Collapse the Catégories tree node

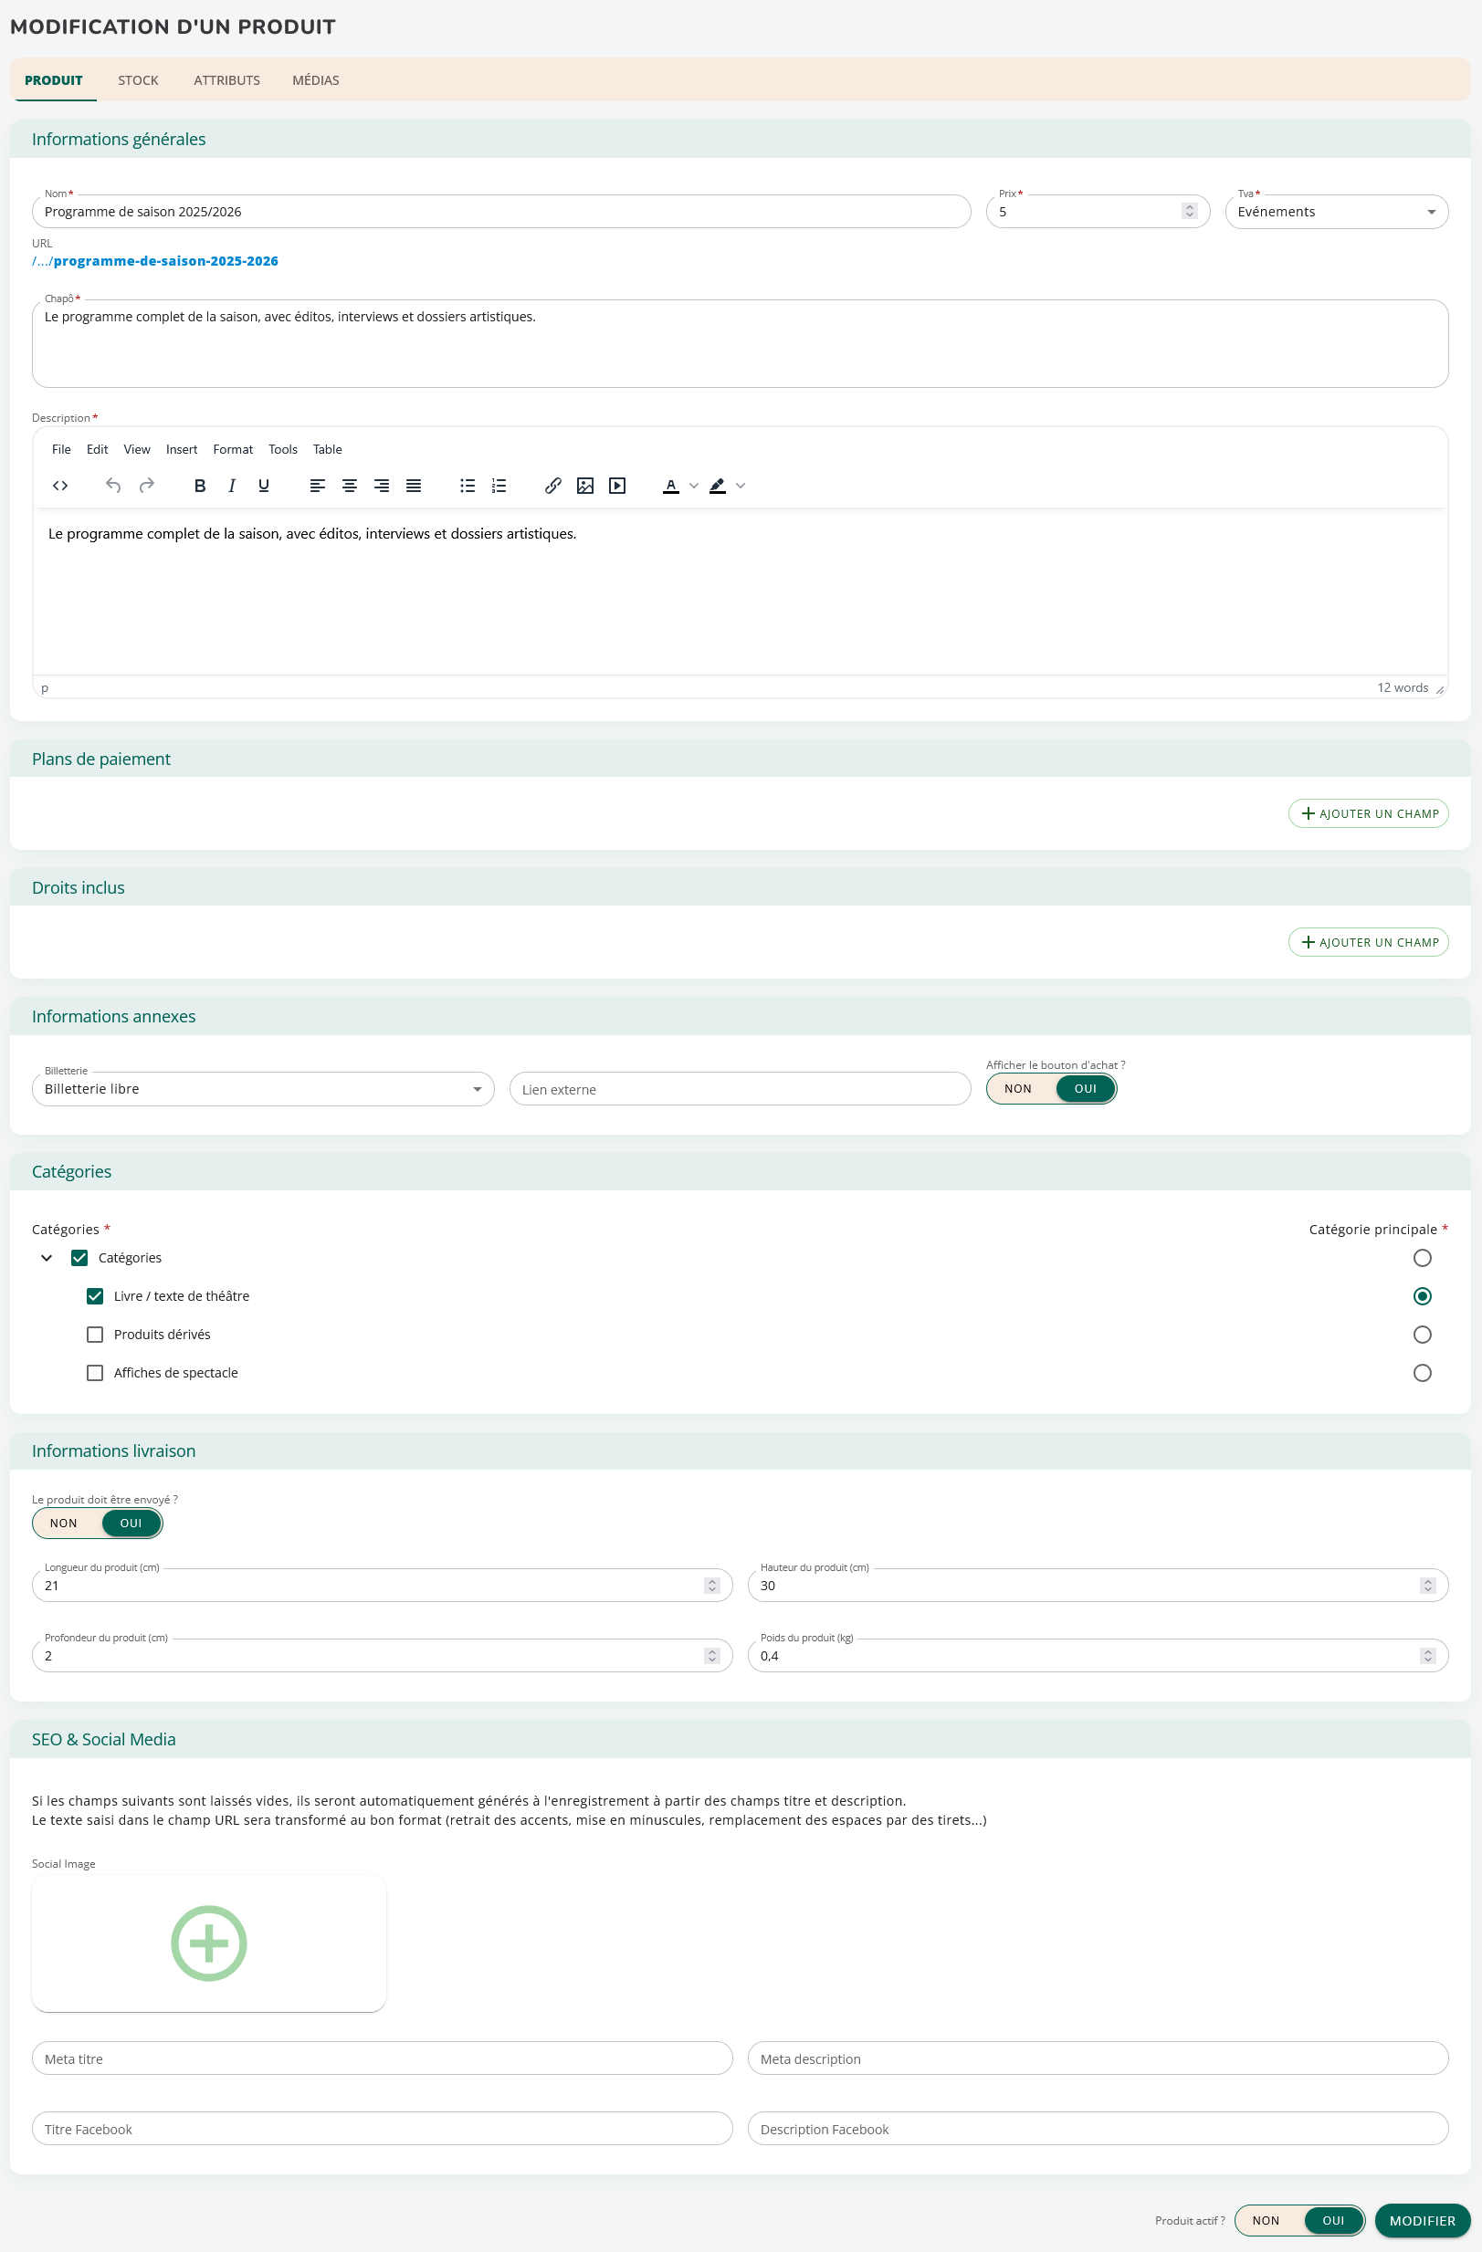[47, 1258]
